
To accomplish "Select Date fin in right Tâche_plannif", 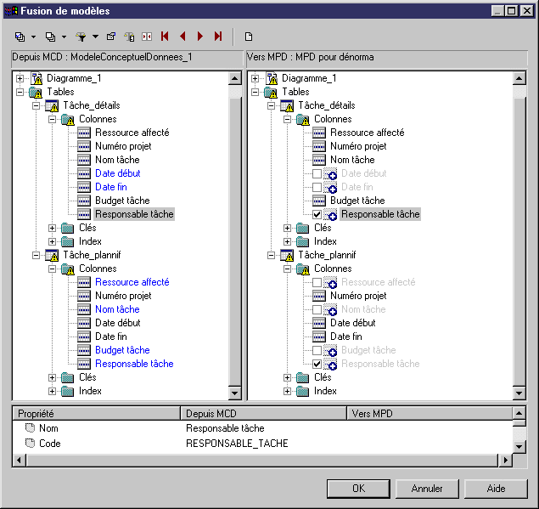I will 346,337.
